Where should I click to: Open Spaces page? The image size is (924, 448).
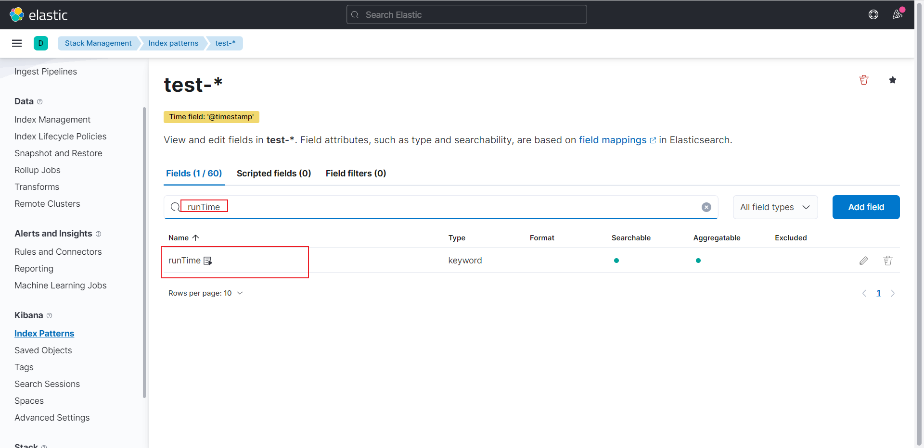point(29,401)
